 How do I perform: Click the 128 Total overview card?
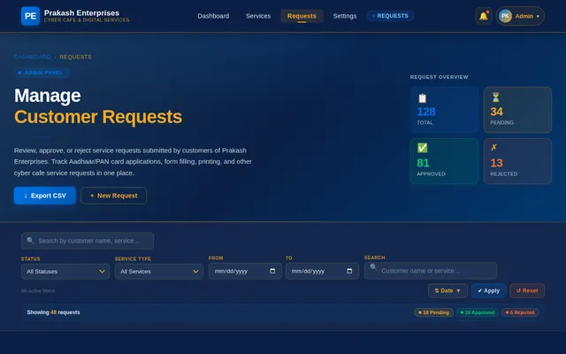[444, 110]
